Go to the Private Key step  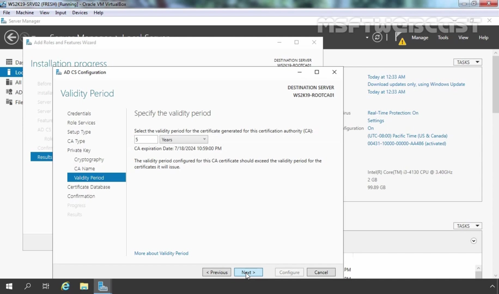(x=79, y=150)
